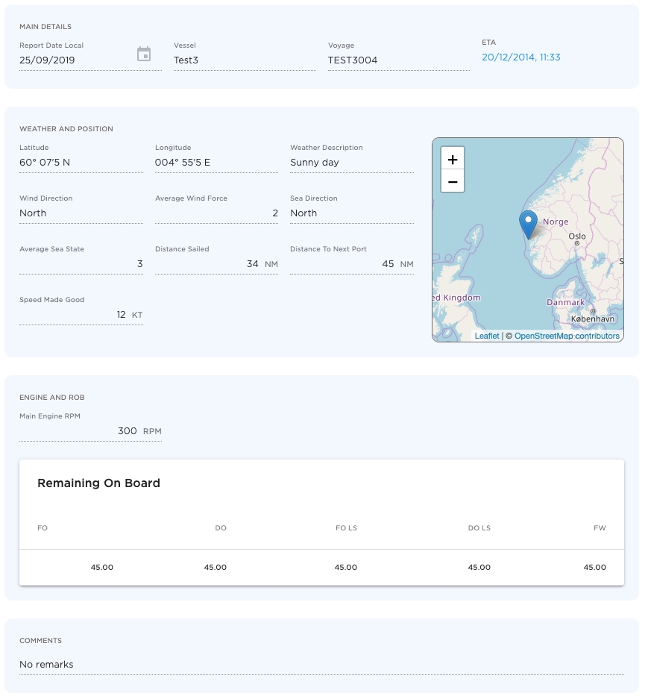Viewport: 648px width, 699px height.
Task: Click the blue location marker on map
Action: tap(528, 224)
